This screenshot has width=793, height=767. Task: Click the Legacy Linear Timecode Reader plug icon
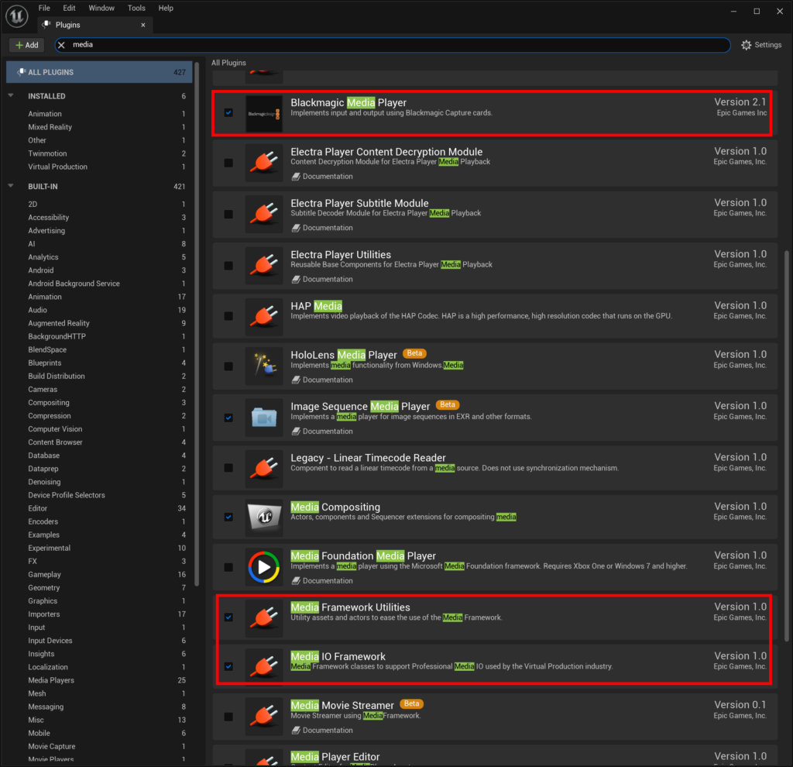(264, 468)
